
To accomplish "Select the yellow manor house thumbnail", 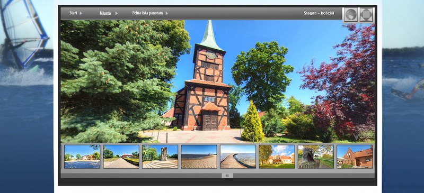I will click(277, 157).
